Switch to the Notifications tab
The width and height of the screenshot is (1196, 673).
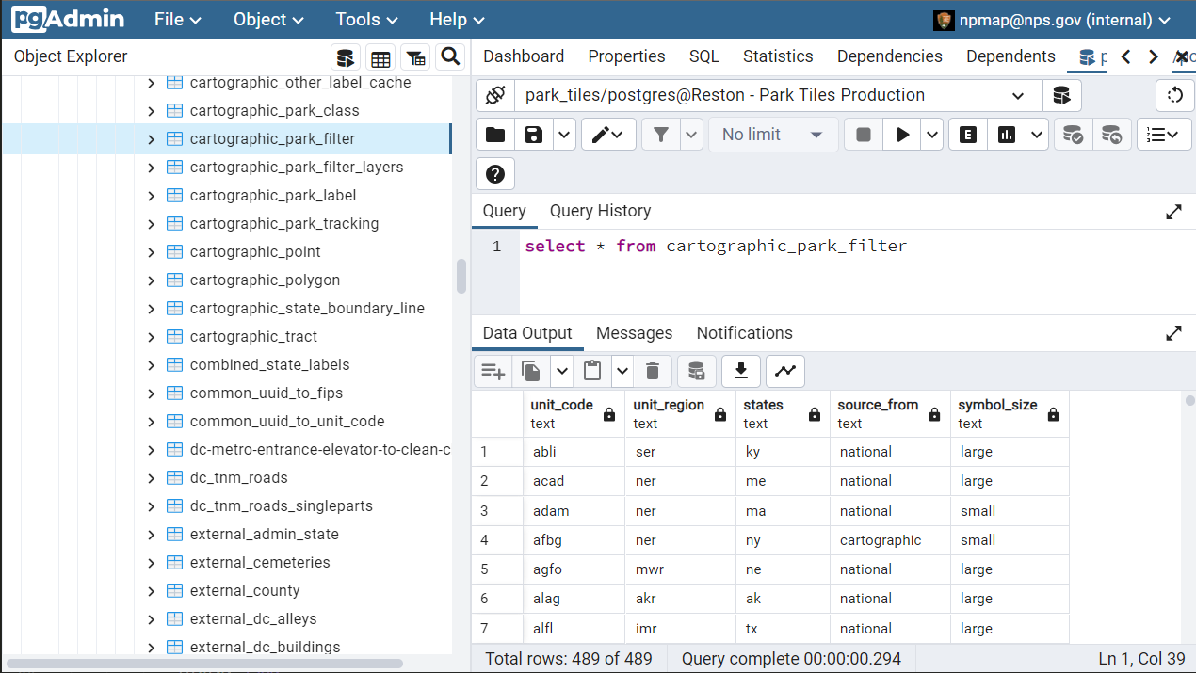pos(745,333)
